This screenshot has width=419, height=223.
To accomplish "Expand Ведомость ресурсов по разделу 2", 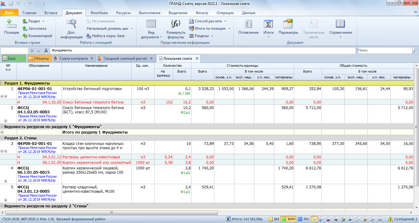I will pyautogui.click(x=2, y=206).
